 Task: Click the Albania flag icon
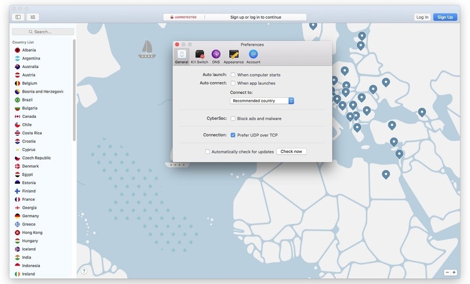(18, 50)
